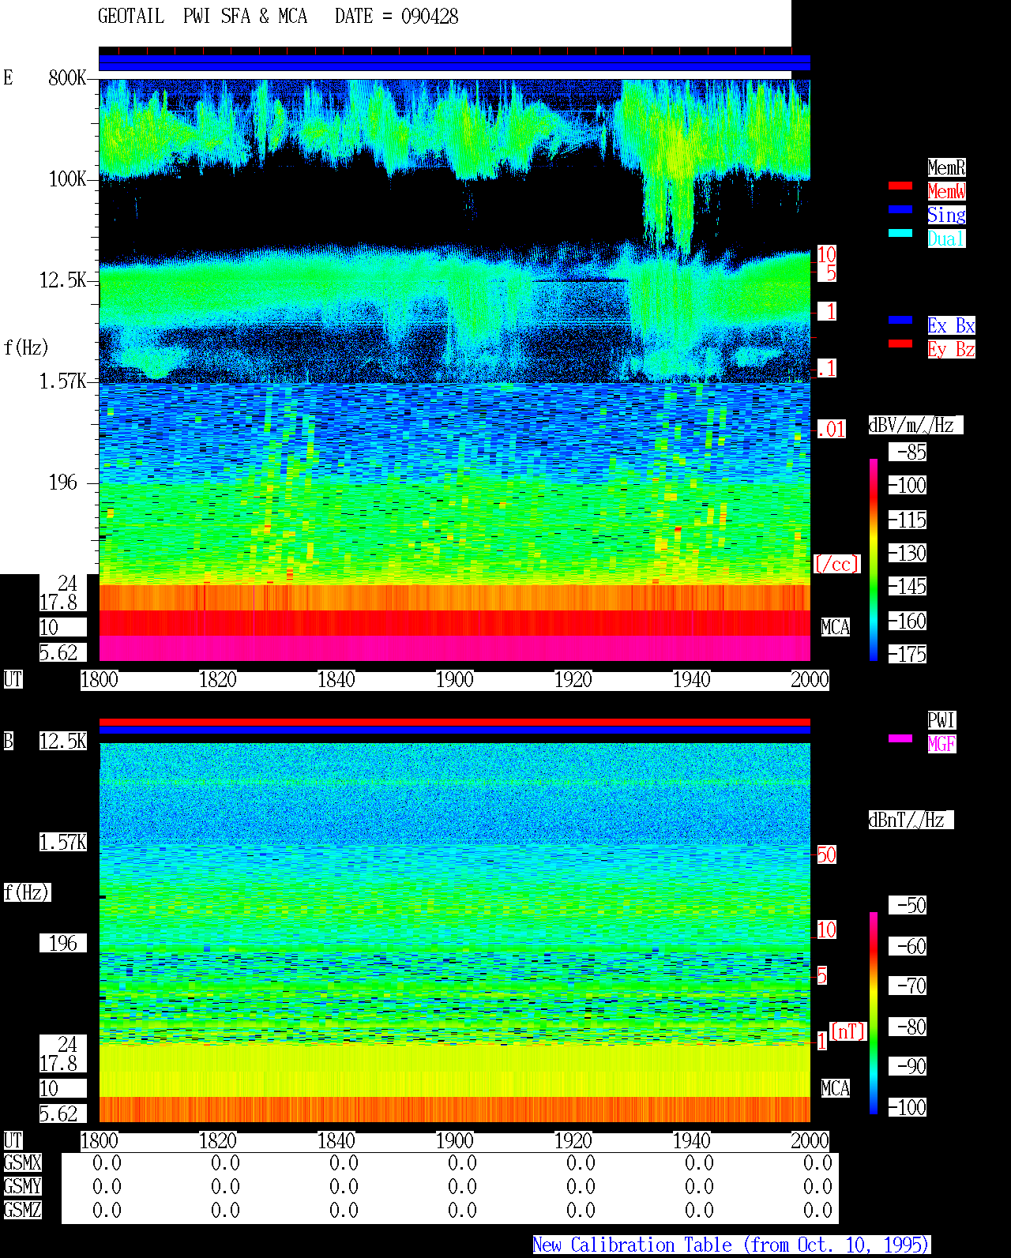Viewport: 1011px width, 1258px height.
Task: Click the dBV/m/√Hz color scale bar
Action: (x=874, y=560)
